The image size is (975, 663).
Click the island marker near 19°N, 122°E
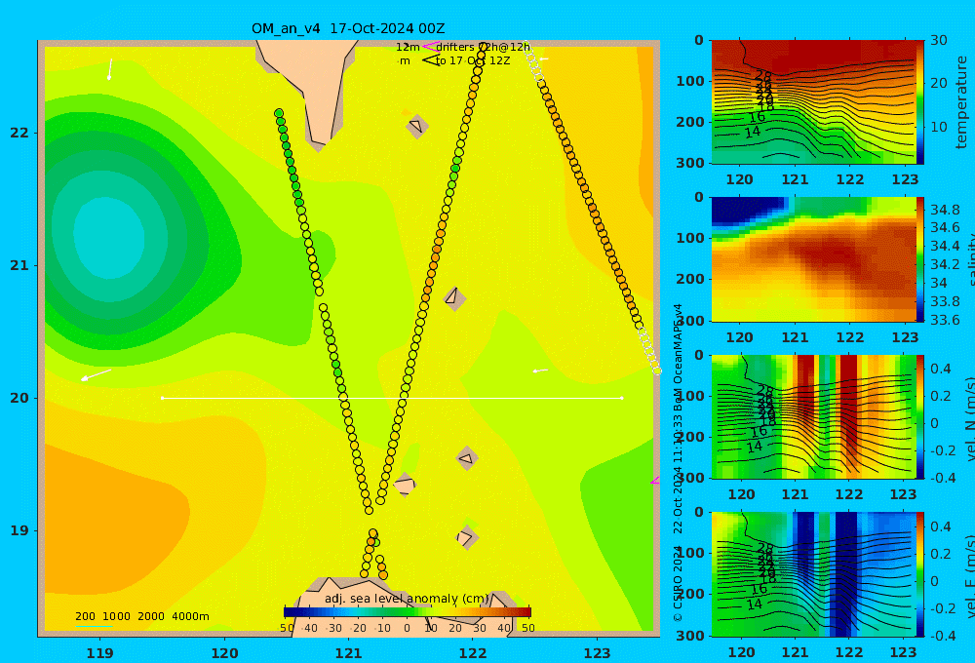(467, 537)
